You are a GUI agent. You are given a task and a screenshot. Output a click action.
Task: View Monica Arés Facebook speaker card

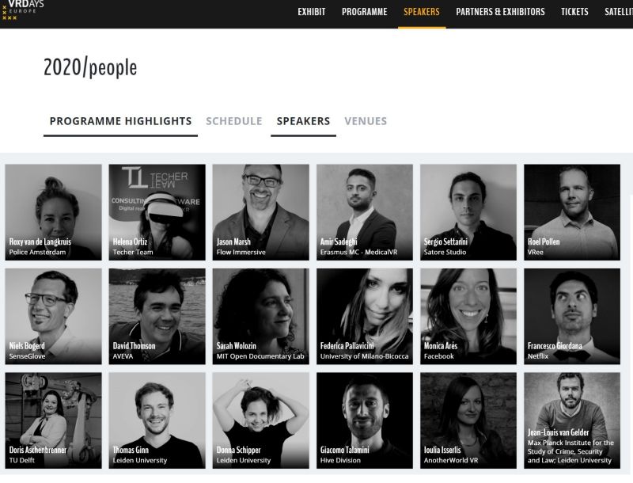click(468, 316)
